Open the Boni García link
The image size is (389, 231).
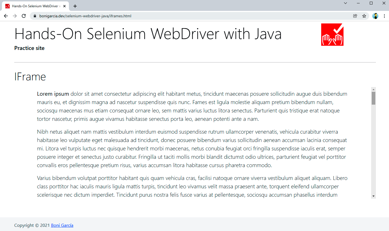point(62,225)
